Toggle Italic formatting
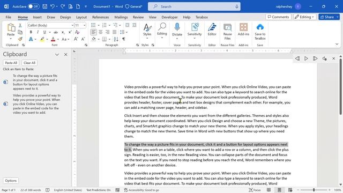The width and height of the screenshot is (343, 193). pyautogui.click(x=38, y=32)
